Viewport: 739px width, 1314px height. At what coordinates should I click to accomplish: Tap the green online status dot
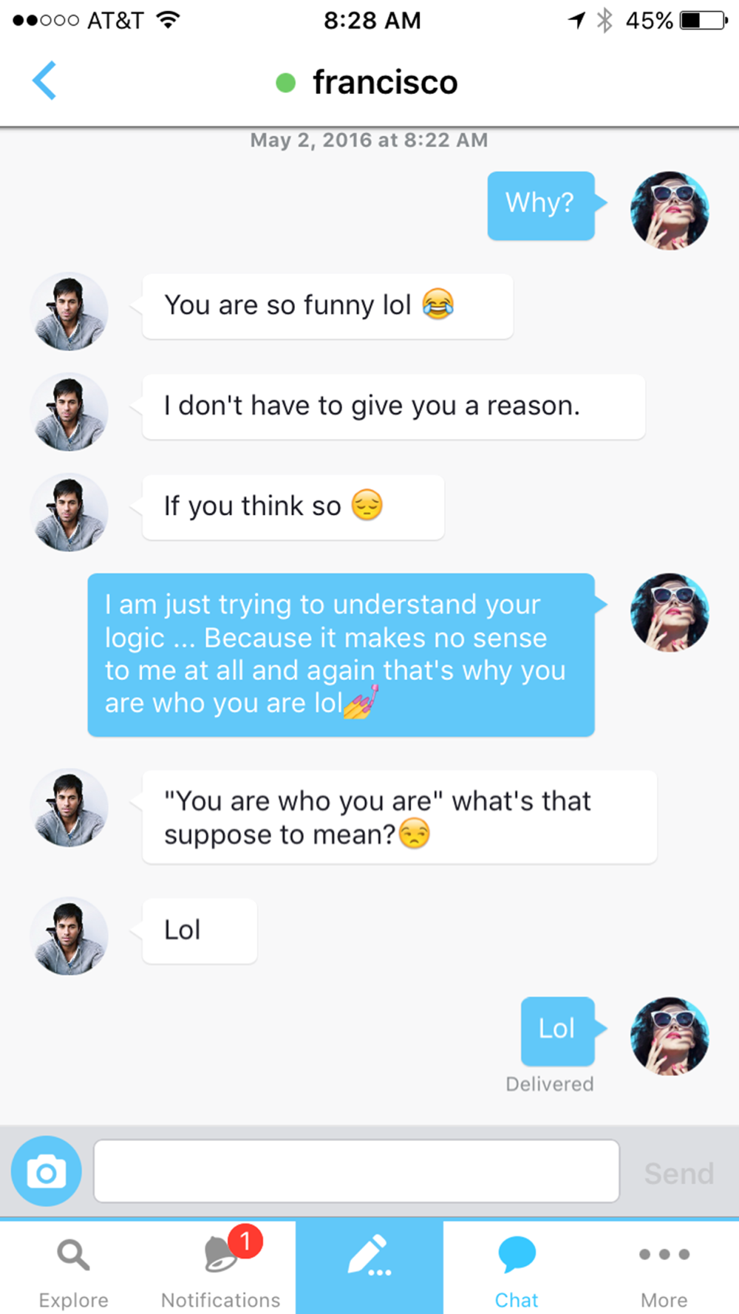(x=285, y=83)
